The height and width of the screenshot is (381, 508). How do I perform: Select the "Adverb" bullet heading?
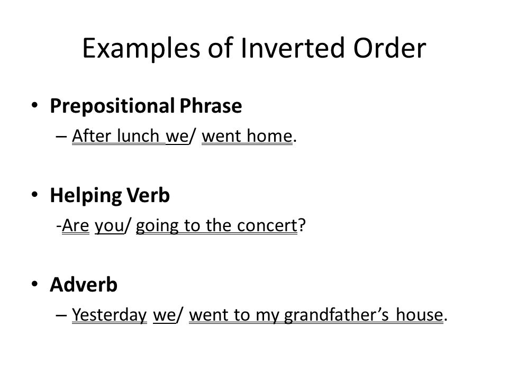pos(84,285)
